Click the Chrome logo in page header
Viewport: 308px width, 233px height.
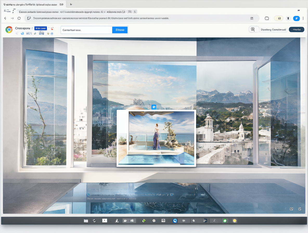pyautogui.click(x=9, y=30)
